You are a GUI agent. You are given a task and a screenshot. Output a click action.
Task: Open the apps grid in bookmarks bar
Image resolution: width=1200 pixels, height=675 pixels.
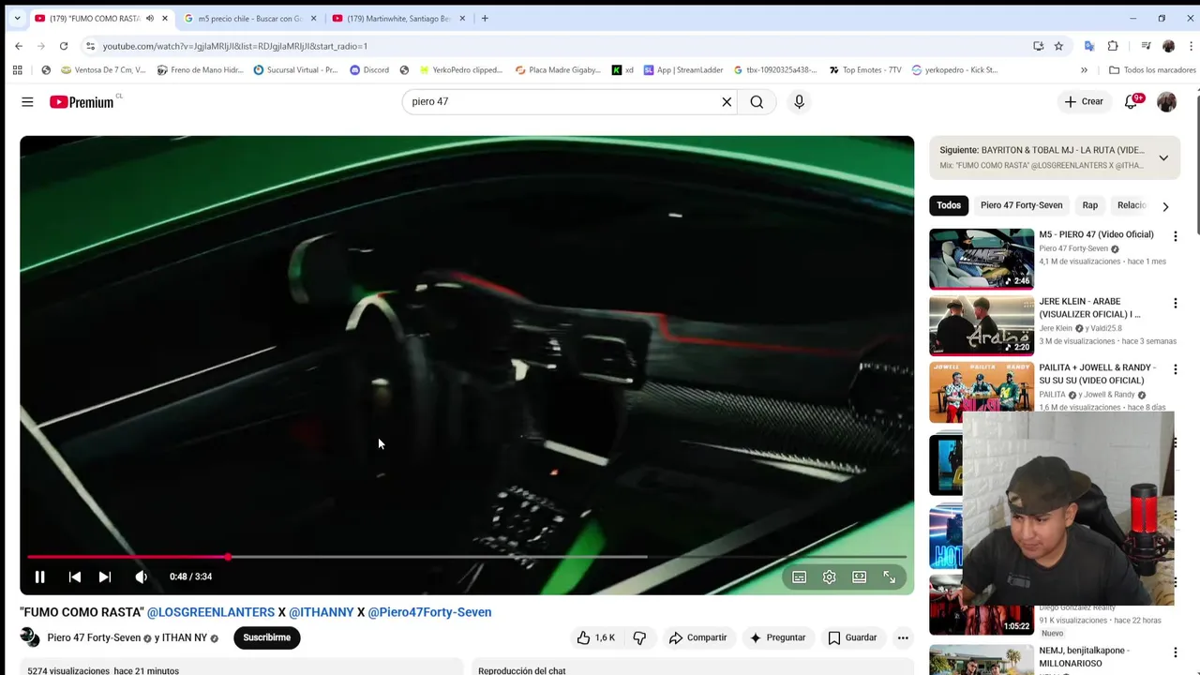17,69
